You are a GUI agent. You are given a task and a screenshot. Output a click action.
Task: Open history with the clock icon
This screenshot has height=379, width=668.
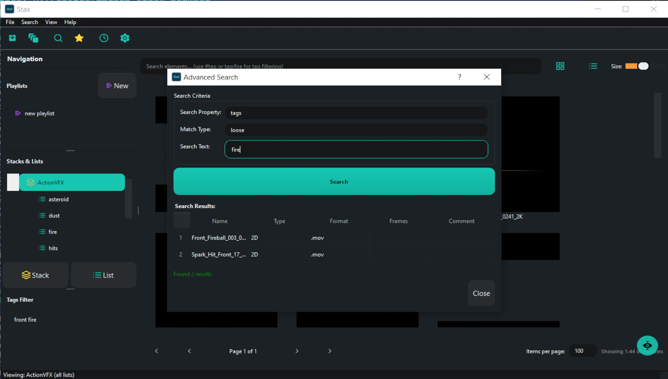coord(104,38)
